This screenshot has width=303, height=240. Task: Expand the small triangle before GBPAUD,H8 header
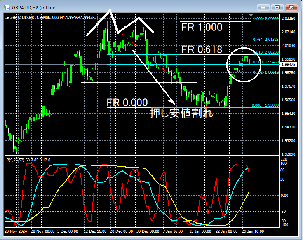coord(7,18)
